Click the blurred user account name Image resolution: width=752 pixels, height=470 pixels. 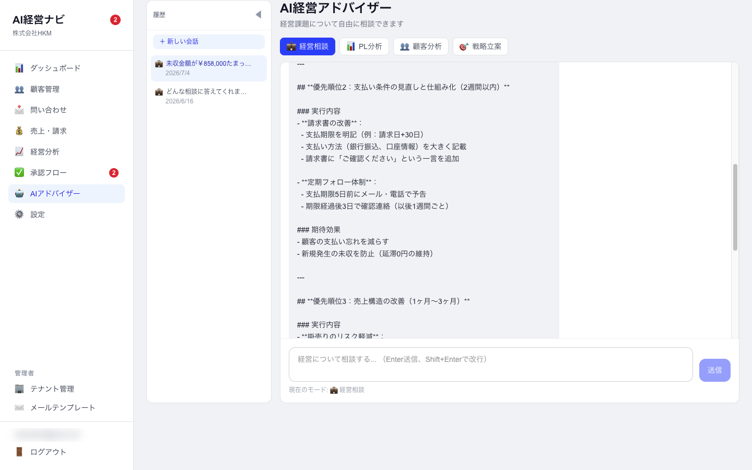[x=47, y=434]
